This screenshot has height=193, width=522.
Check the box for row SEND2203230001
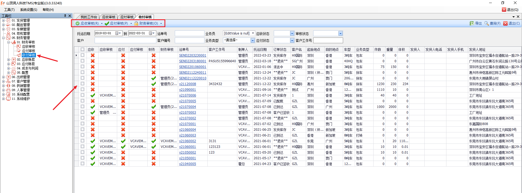[x=82, y=55]
